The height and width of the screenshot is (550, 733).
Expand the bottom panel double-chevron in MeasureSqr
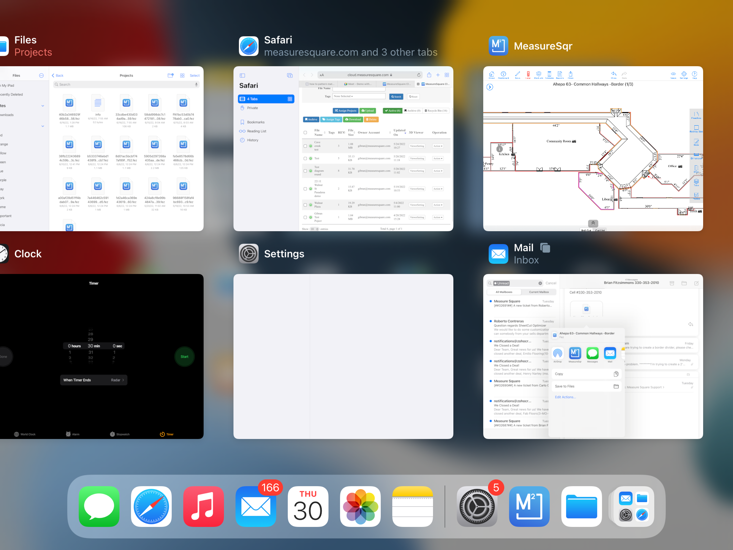coord(593,223)
